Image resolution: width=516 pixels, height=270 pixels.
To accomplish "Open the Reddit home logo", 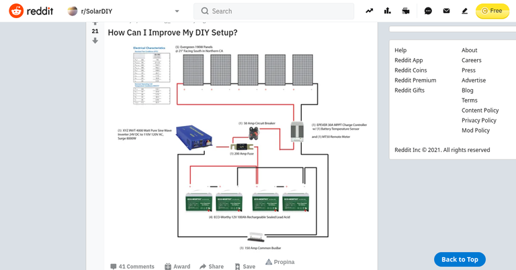I will click(31, 11).
